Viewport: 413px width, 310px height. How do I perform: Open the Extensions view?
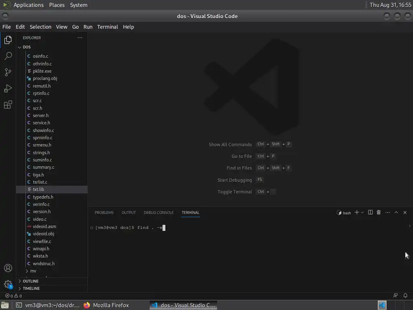pyautogui.click(x=8, y=105)
